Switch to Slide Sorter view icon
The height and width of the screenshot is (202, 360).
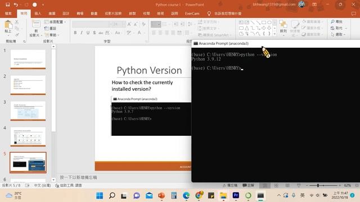[276, 185]
